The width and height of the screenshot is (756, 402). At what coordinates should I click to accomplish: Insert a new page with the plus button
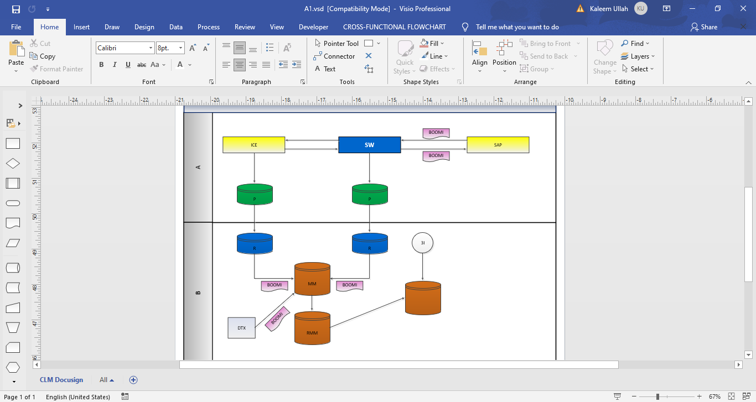(133, 380)
